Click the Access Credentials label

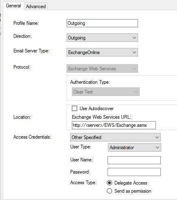32,137
